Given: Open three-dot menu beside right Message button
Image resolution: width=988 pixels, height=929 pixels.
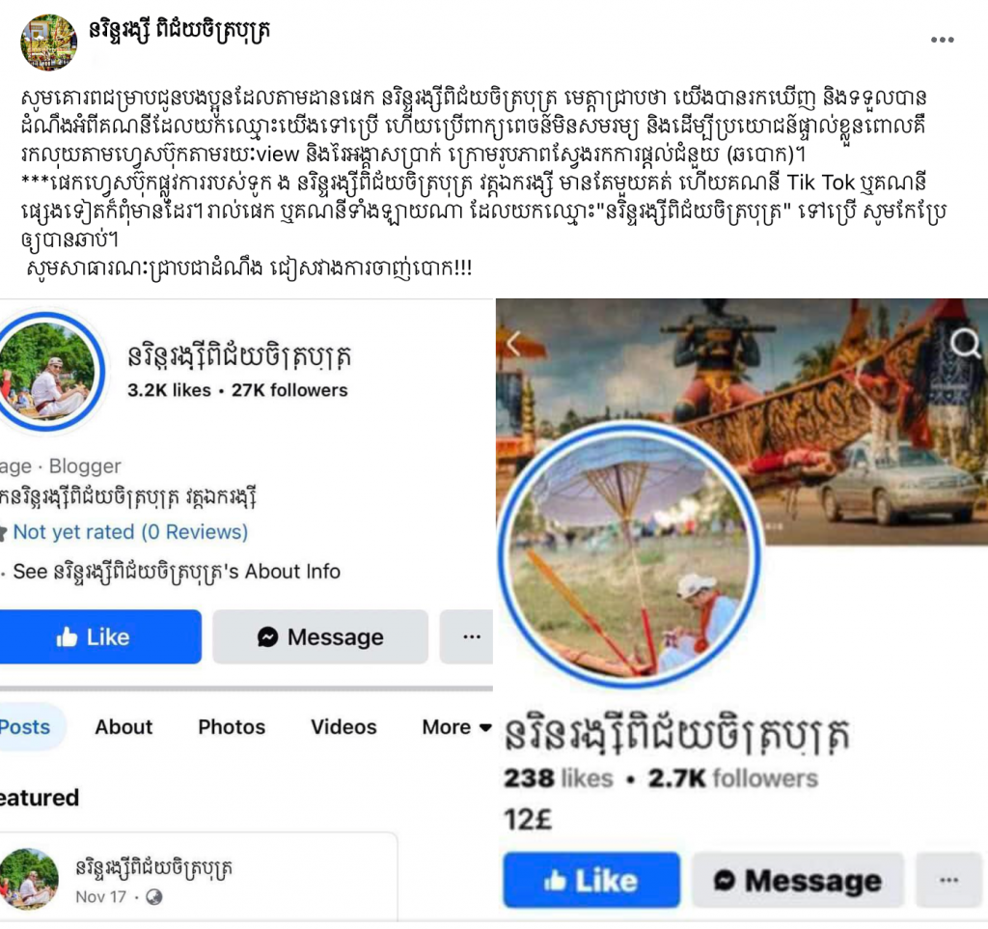Looking at the screenshot, I should [948, 880].
